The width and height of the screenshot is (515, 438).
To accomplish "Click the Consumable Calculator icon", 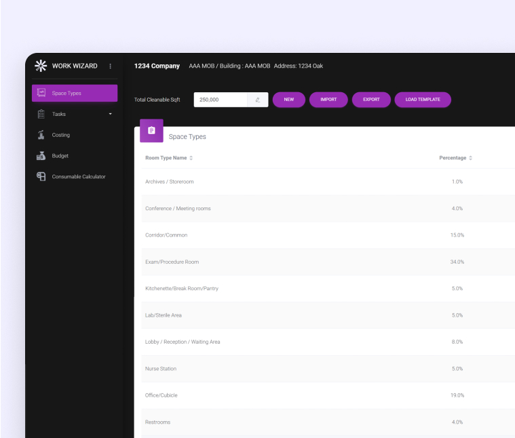I will click(x=41, y=176).
